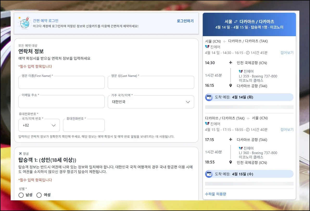Viewport: 310px width, 211px height.
Task: Select the 남성 gender radio button
Action: 21,195
